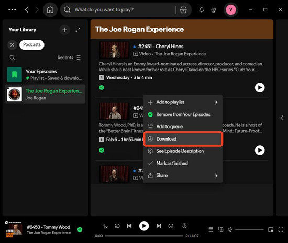
Task: Open the notifications bell
Action: point(202,10)
